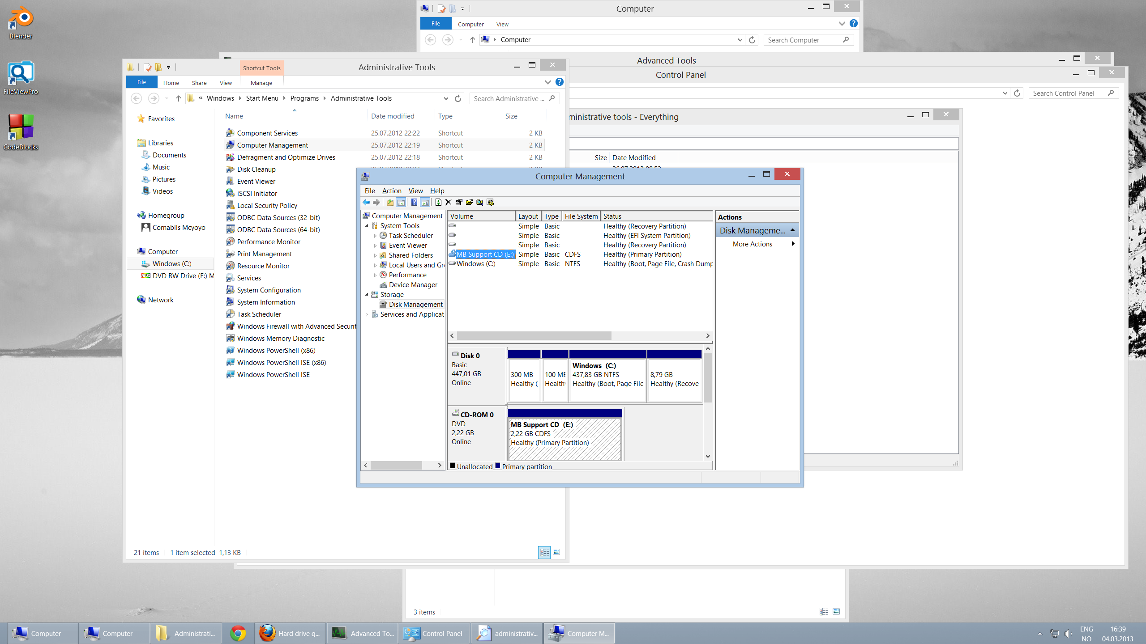Expand the Performance tree node

(375, 275)
